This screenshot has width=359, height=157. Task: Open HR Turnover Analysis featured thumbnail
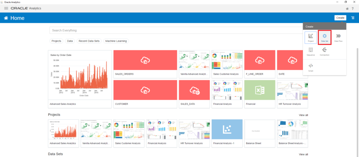coord(292,90)
